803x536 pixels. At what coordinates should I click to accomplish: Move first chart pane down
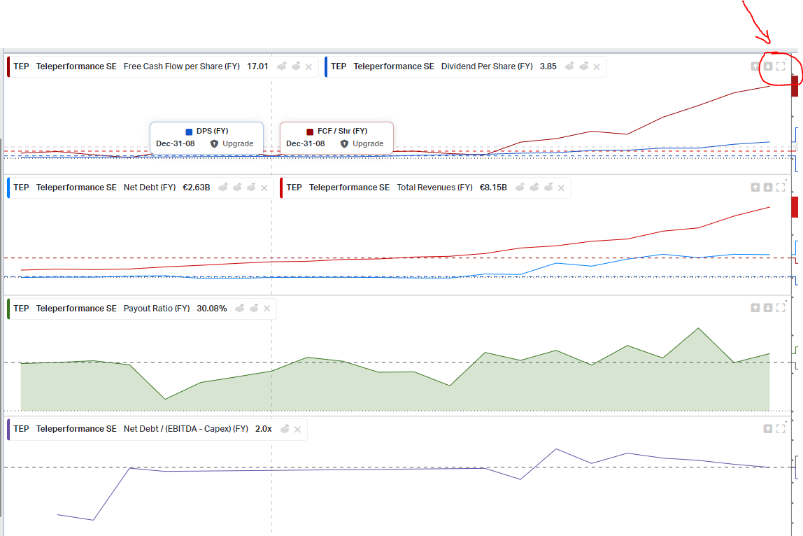click(x=767, y=66)
